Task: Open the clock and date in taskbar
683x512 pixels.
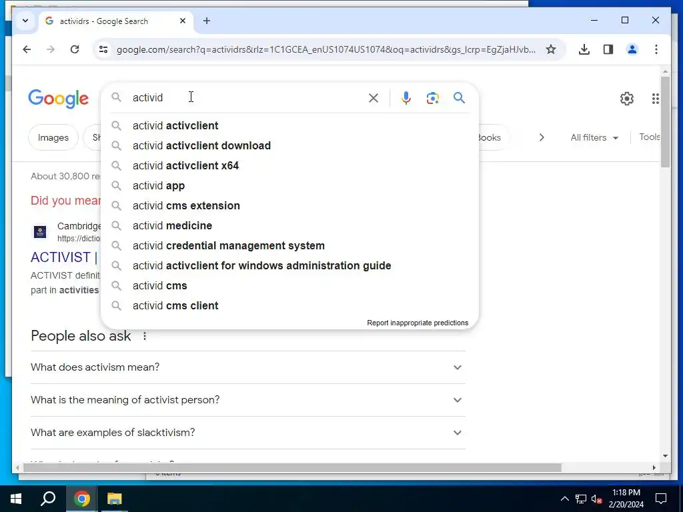Action: (626, 499)
